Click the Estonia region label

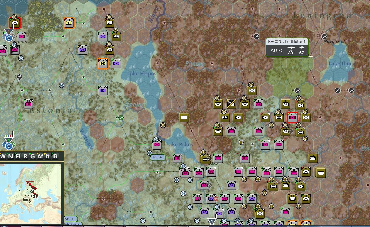pyautogui.click(x=51, y=110)
